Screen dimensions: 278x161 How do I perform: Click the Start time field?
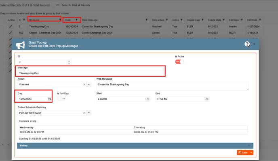(x=121, y=99)
